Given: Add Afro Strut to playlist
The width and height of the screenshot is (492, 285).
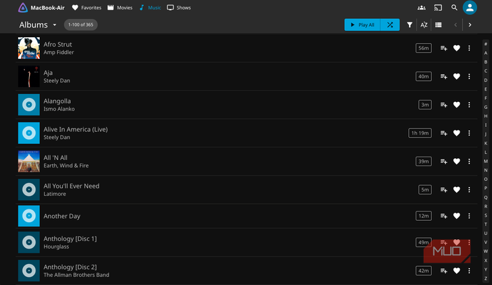Looking at the screenshot, I should (x=443, y=48).
